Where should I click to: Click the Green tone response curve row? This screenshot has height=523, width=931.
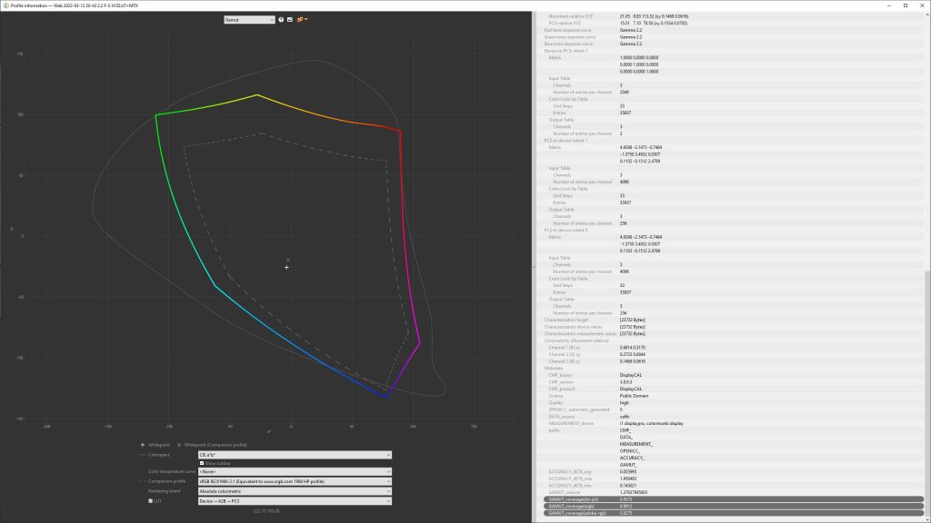[x=734, y=36]
